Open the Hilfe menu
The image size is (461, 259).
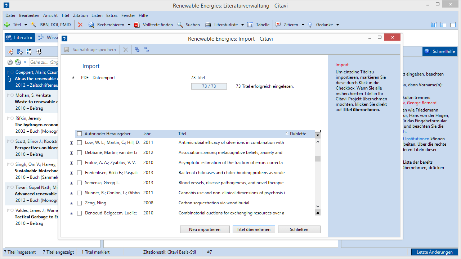[x=143, y=15]
